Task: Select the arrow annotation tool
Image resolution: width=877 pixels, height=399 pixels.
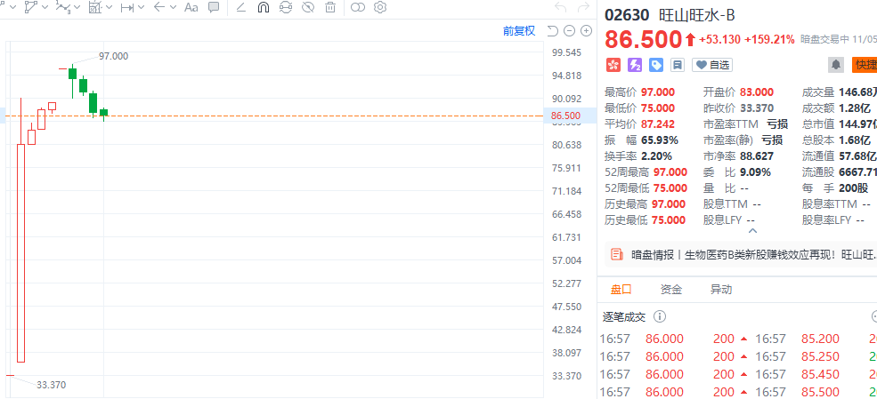Action: pyautogui.click(x=159, y=7)
